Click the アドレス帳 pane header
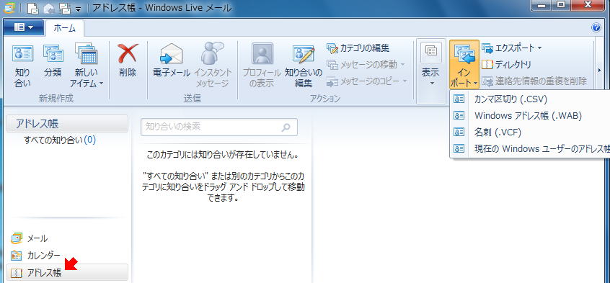This screenshot has width=610, height=283. (x=67, y=124)
